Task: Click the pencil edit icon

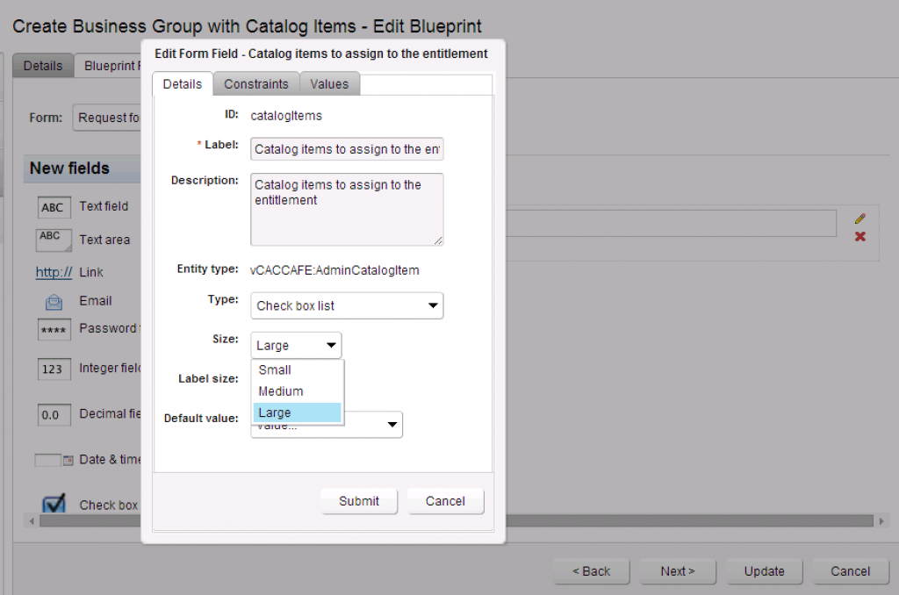Action: (x=860, y=219)
